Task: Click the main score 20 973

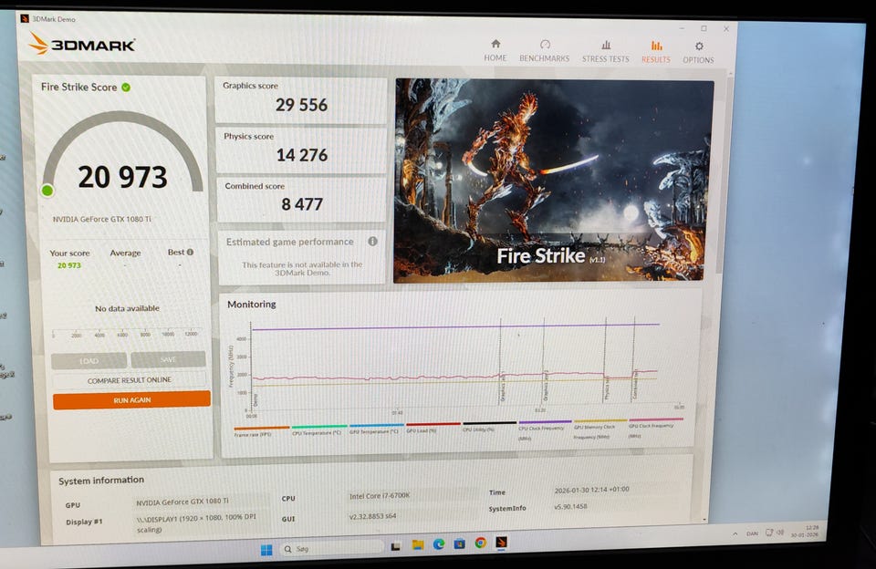Action: (x=122, y=177)
